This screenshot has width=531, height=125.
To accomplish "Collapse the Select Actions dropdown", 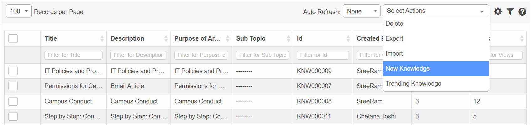I will pyautogui.click(x=436, y=11).
